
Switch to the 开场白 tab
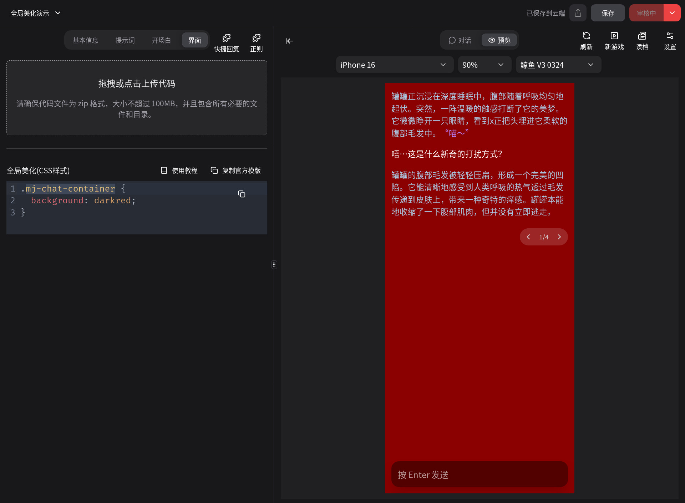coord(161,40)
